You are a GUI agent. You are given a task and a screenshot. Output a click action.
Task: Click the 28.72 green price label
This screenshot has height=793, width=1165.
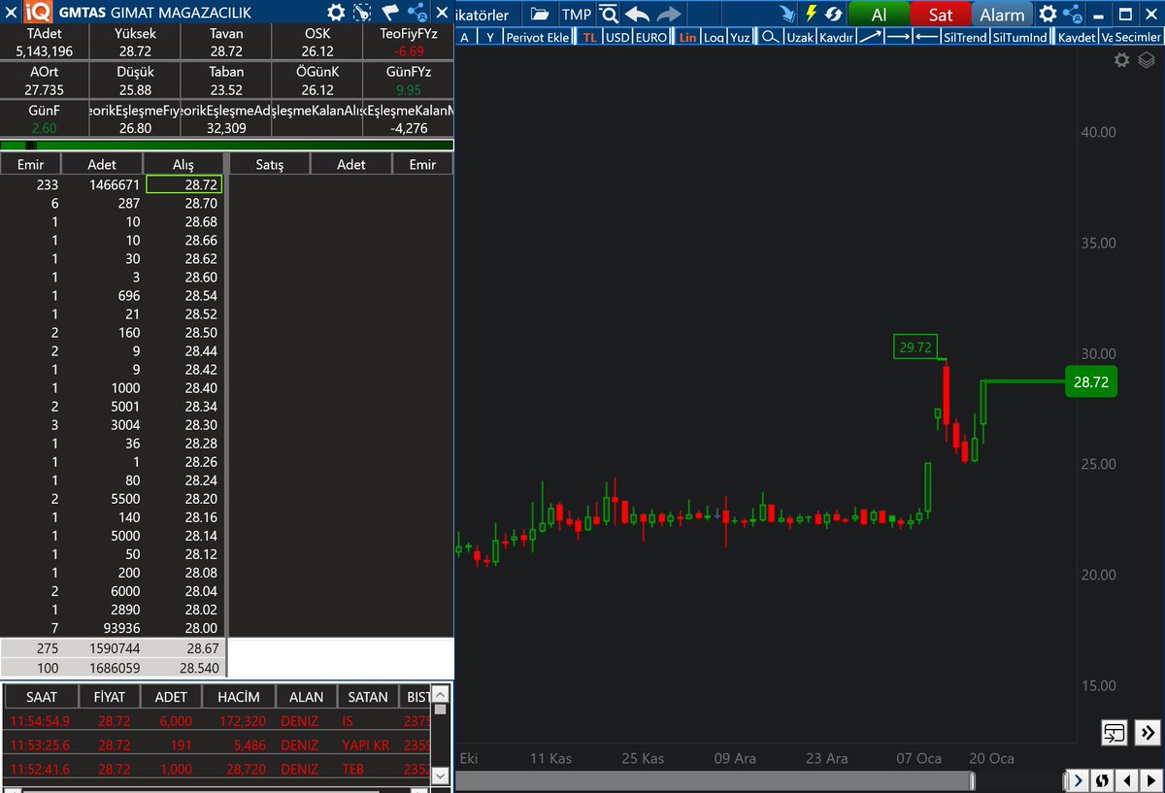click(x=1090, y=381)
